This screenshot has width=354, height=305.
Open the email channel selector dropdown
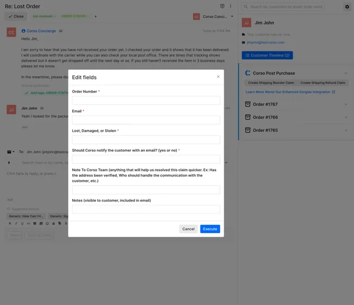10,152
